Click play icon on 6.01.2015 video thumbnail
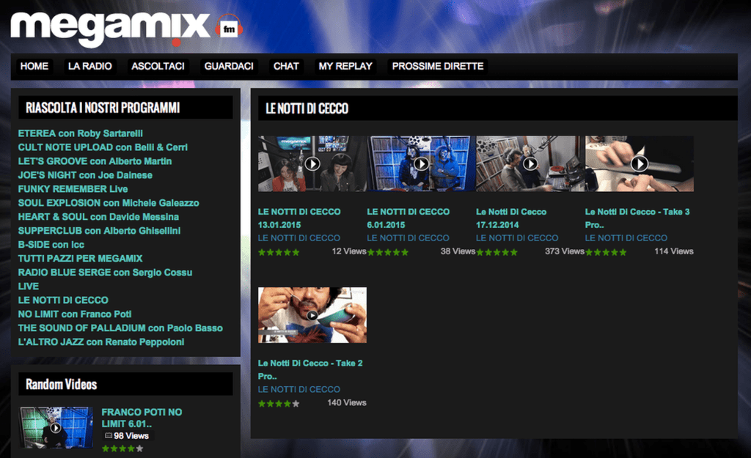This screenshot has height=458, width=751. [x=421, y=163]
